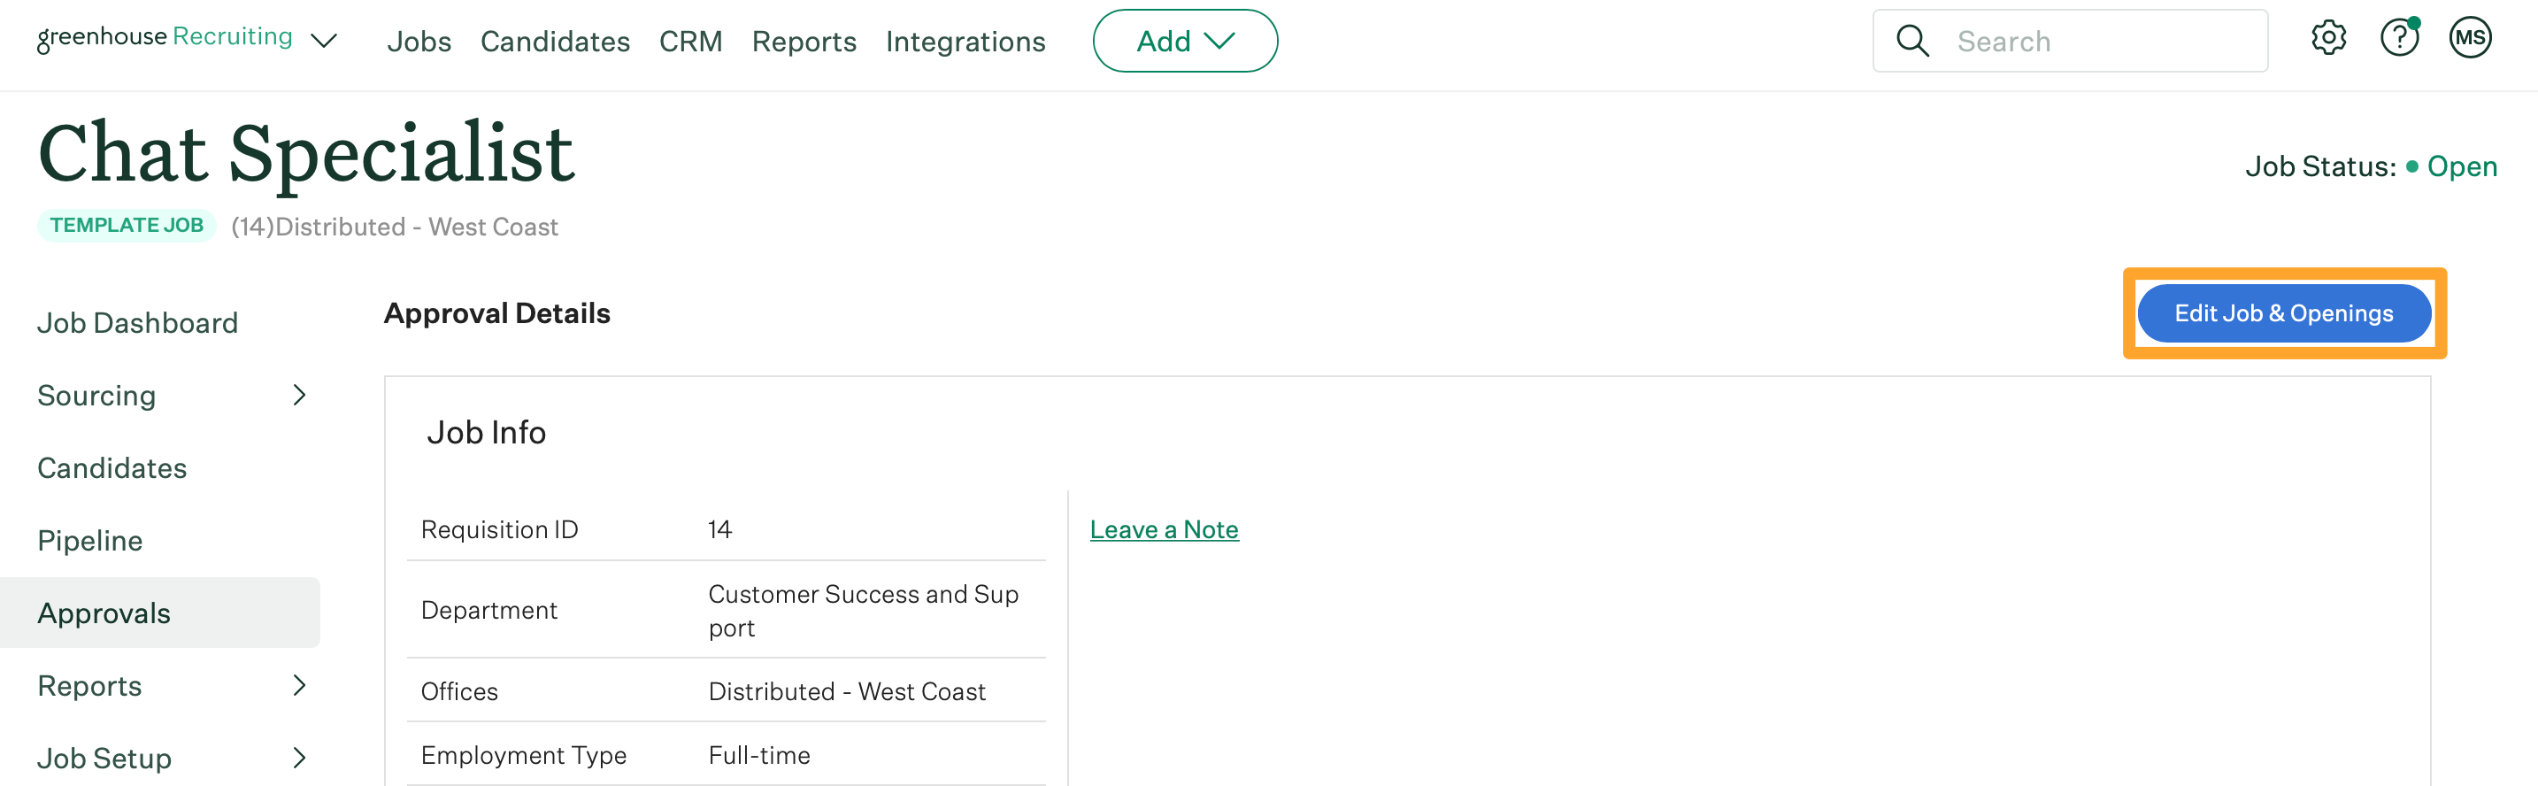
Task: Open the MS user avatar menu
Action: pyautogui.click(x=2470, y=37)
